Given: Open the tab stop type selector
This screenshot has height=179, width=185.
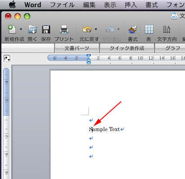Looking at the screenshot, I should 7,58.
